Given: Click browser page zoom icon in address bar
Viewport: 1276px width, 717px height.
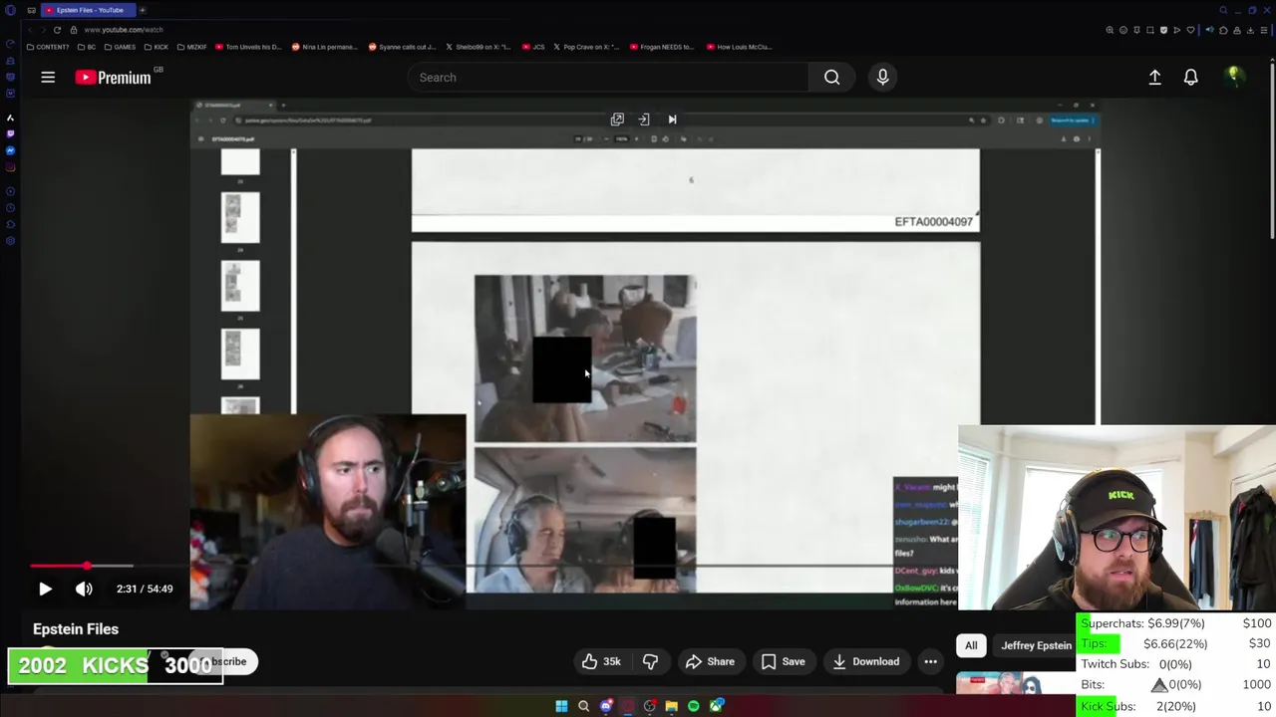Looking at the screenshot, I should (x=1110, y=30).
